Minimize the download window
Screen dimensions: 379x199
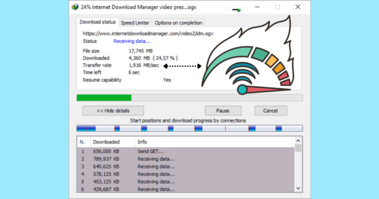(257, 7)
